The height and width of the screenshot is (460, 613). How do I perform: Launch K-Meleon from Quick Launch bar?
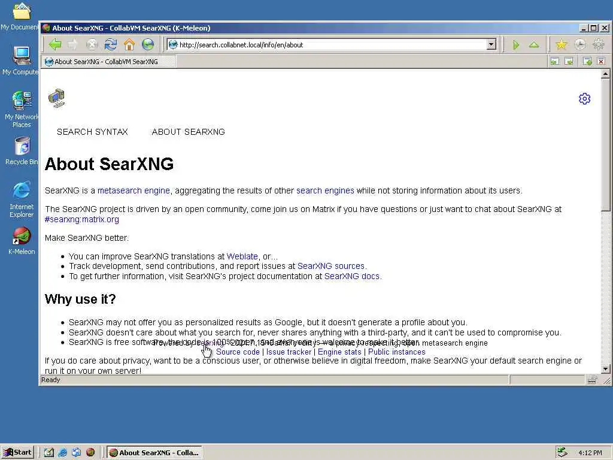tap(90, 453)
